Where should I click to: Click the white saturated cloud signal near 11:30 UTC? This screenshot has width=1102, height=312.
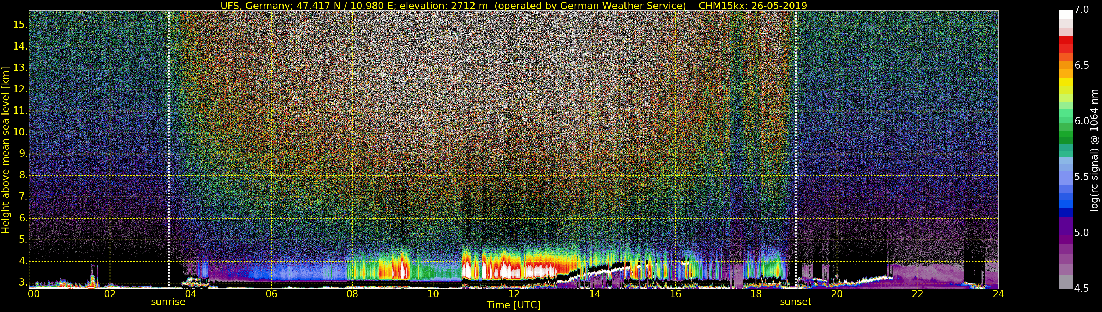(x=505, y=271)
